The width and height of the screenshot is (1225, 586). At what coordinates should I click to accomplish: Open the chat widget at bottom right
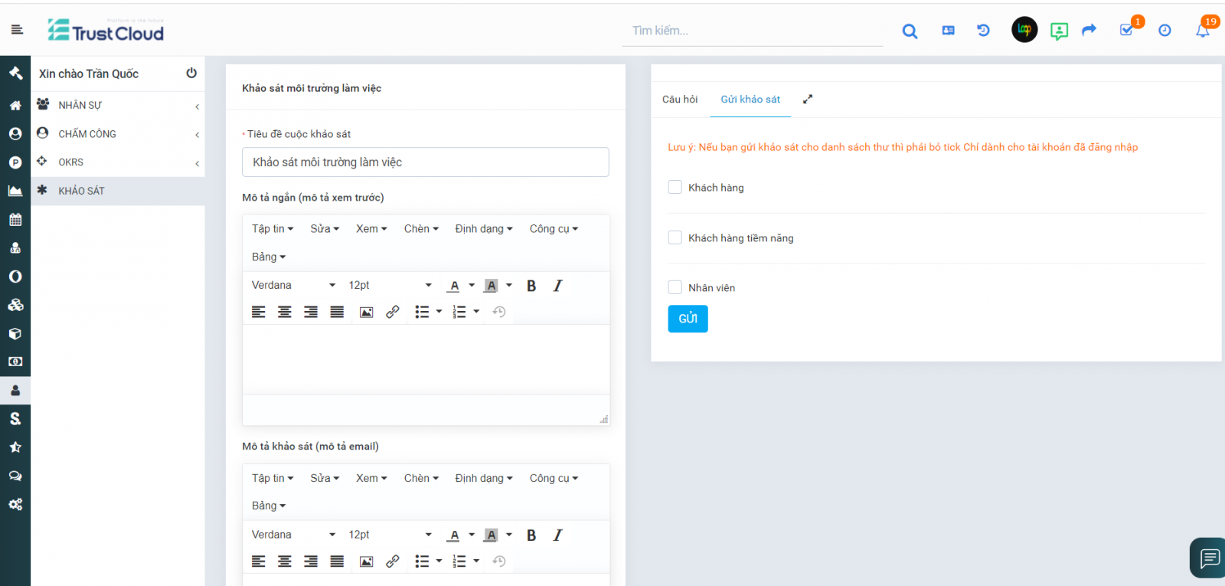click(x=1209, y=558)
